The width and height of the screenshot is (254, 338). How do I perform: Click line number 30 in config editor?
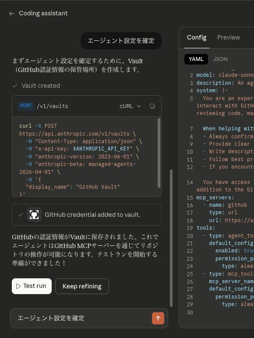190,313
